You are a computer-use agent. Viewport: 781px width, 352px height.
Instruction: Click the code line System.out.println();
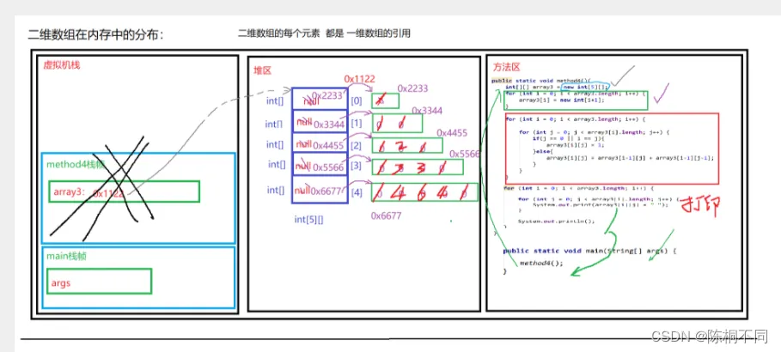pos(557,221)
